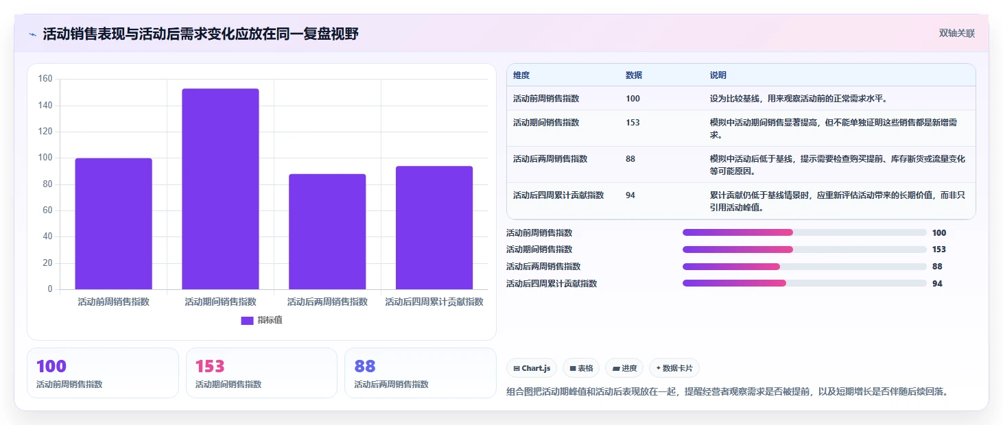Click table cell 活动期间销售指数
Viewport: 1003px width, 425px height.
tap(546, 123)
